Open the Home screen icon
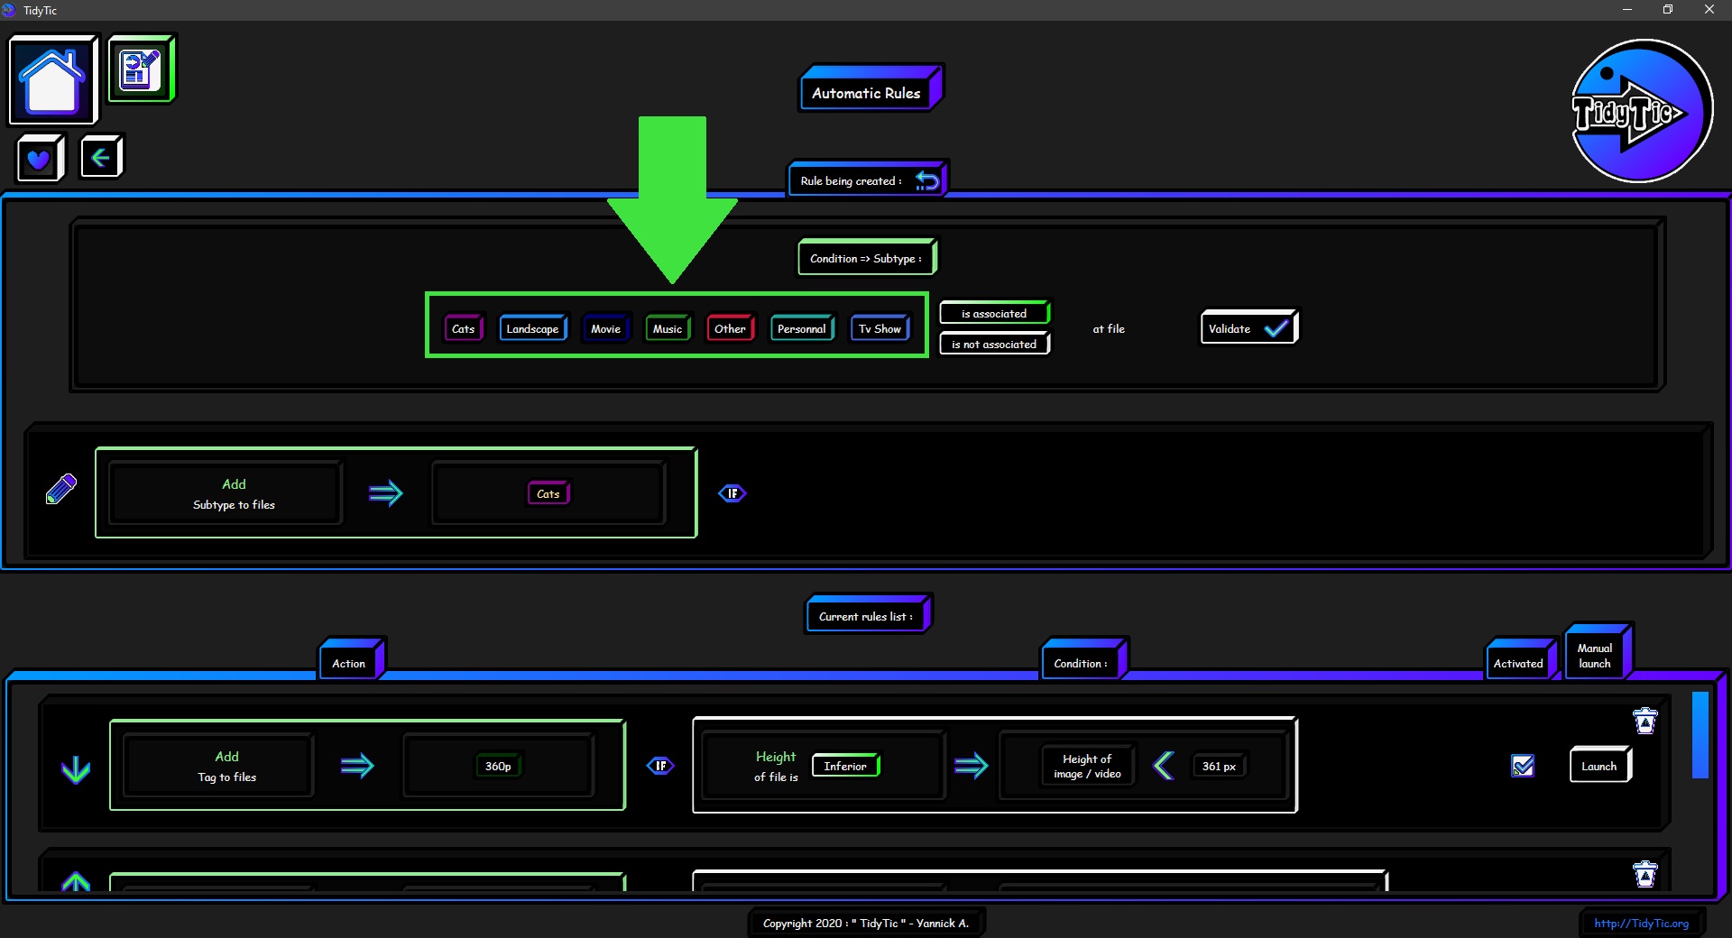This screenshot has width=1732, height=938. tap(53, 79)
